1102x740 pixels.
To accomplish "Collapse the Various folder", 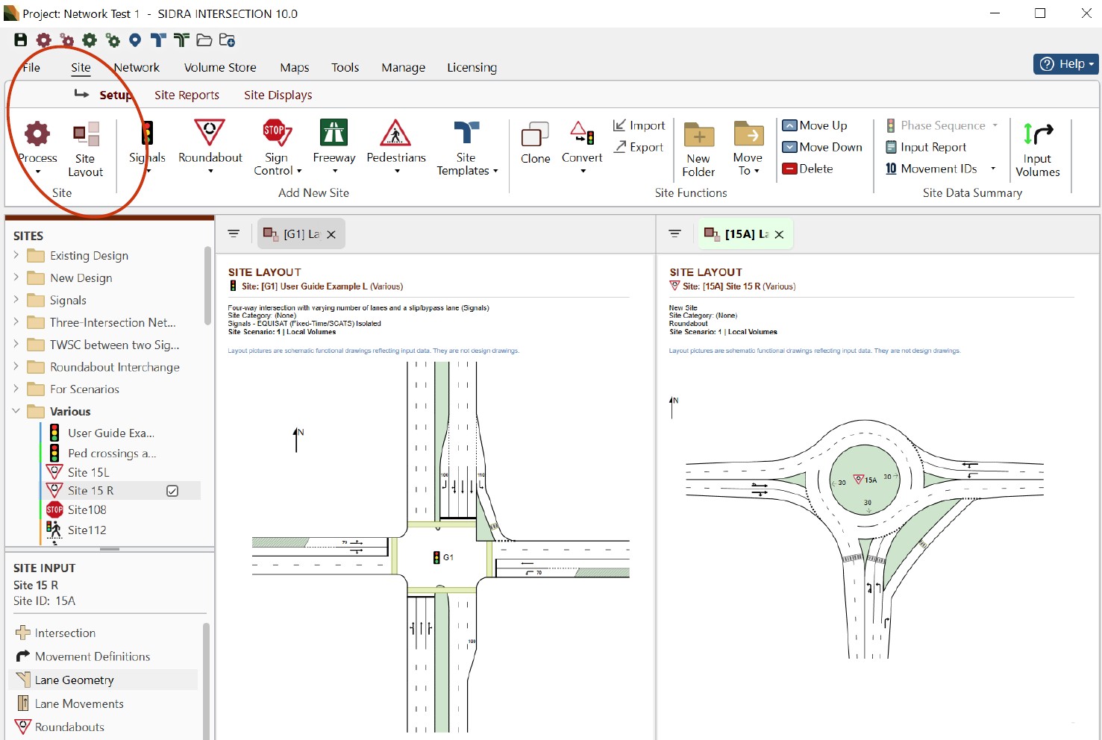I will point(16,411).
